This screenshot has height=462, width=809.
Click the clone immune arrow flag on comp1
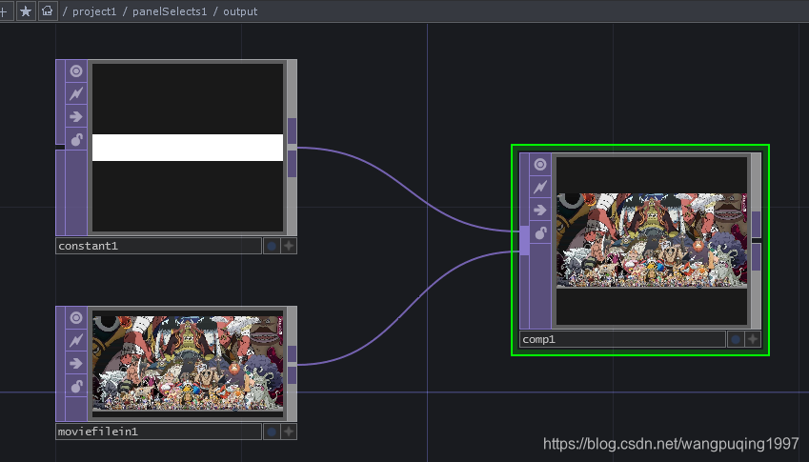tap(540, 210)
